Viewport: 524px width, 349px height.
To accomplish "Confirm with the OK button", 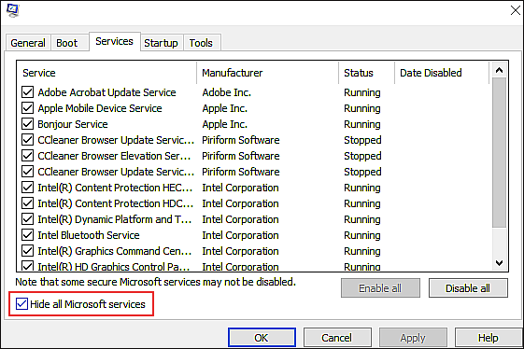I will [262, 338].
